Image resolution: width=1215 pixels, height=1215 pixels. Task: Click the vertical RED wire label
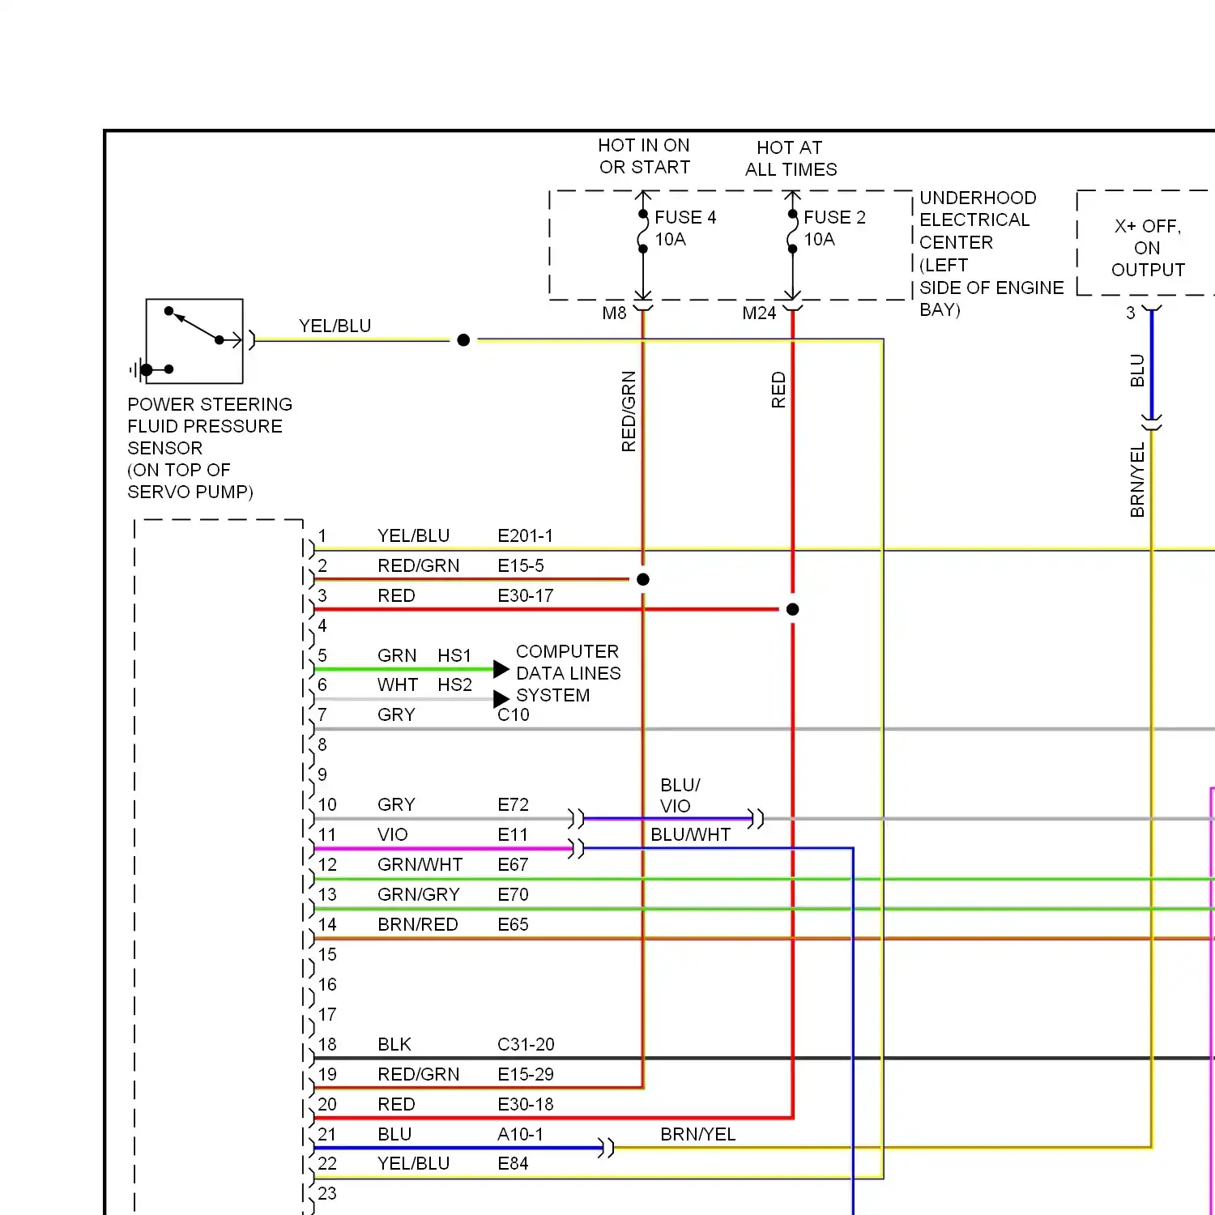[x=778, y=390]
